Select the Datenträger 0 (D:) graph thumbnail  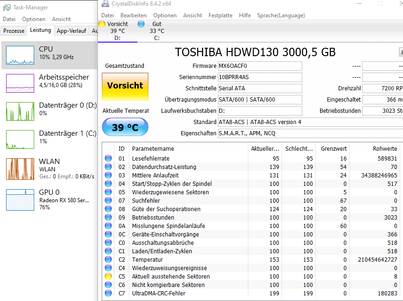tap(20, 111)
